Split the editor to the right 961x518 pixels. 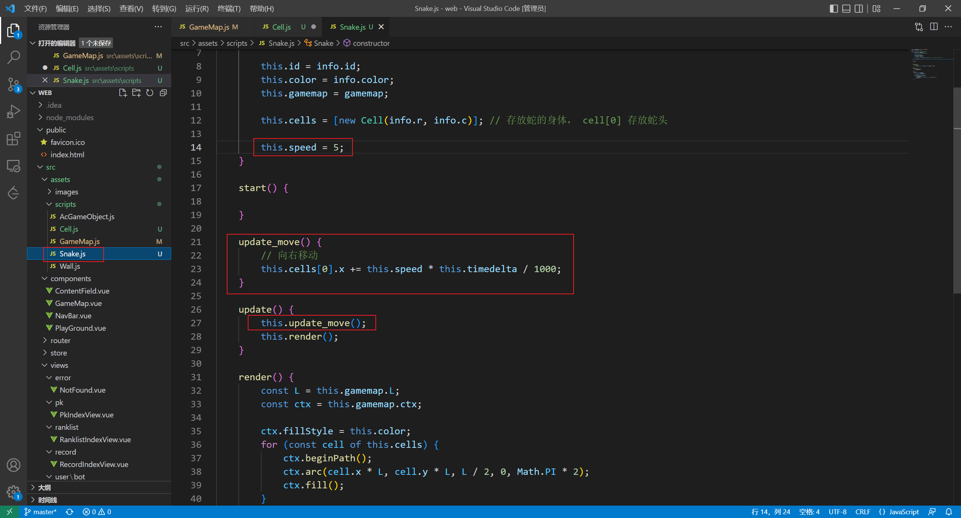(x=934, y=27)
